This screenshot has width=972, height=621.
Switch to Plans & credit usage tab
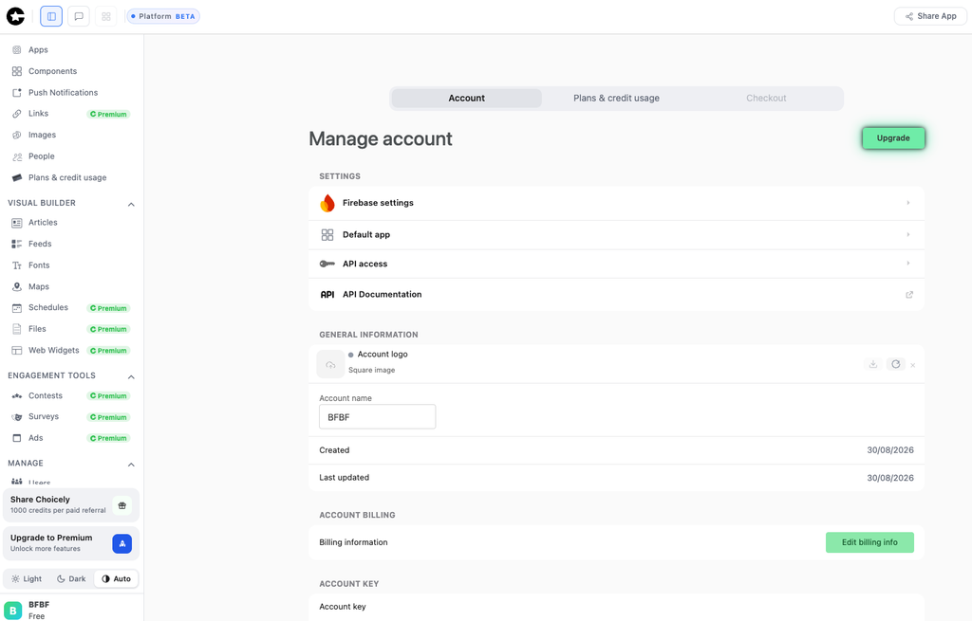tap(616, 98)
